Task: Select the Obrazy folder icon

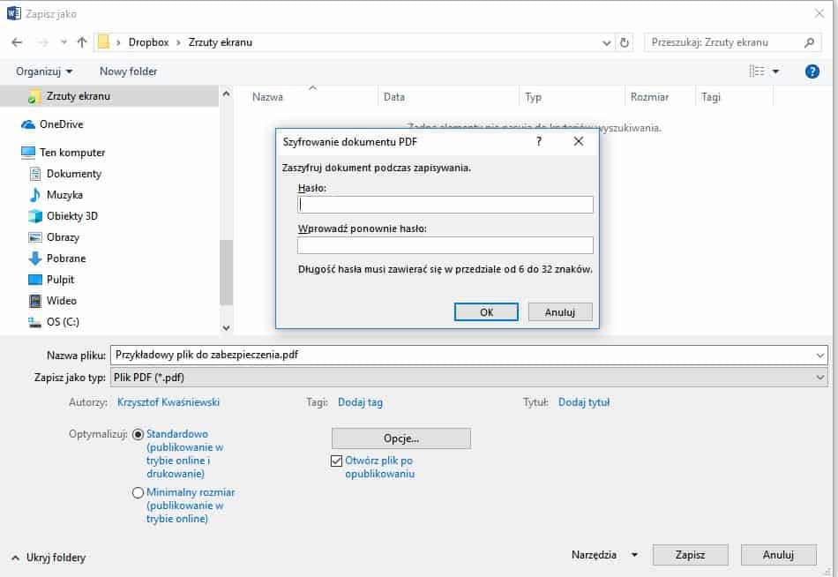Action: tap(34, 236)
